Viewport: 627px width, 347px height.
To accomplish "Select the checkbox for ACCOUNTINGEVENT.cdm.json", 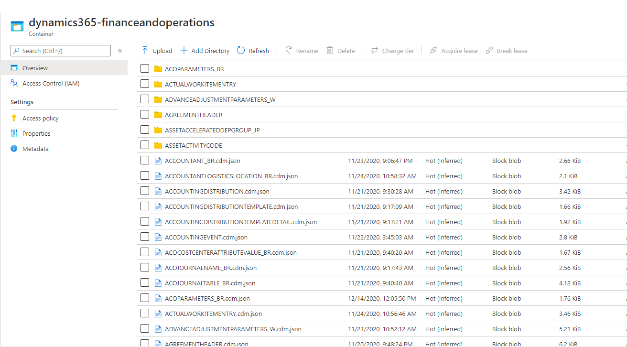I will [145, 237].
